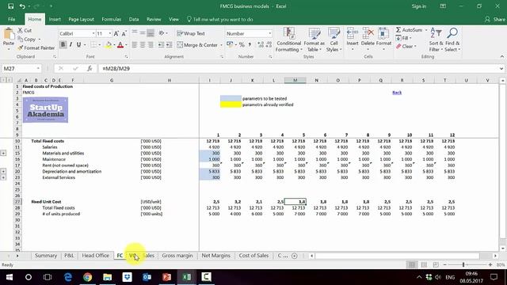This screenshot has height=285, width=507.
Task: Click the Back hyperlink
Action: [x=397, y=93]
